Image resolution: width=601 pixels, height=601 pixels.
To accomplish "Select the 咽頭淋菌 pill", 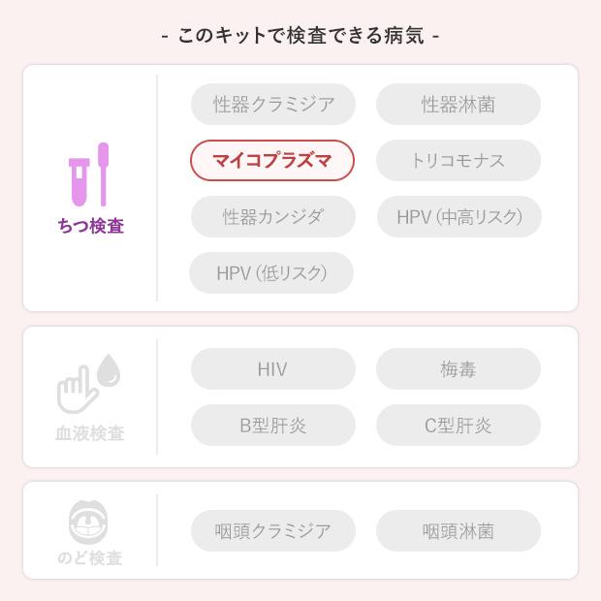I will (459, 531).
